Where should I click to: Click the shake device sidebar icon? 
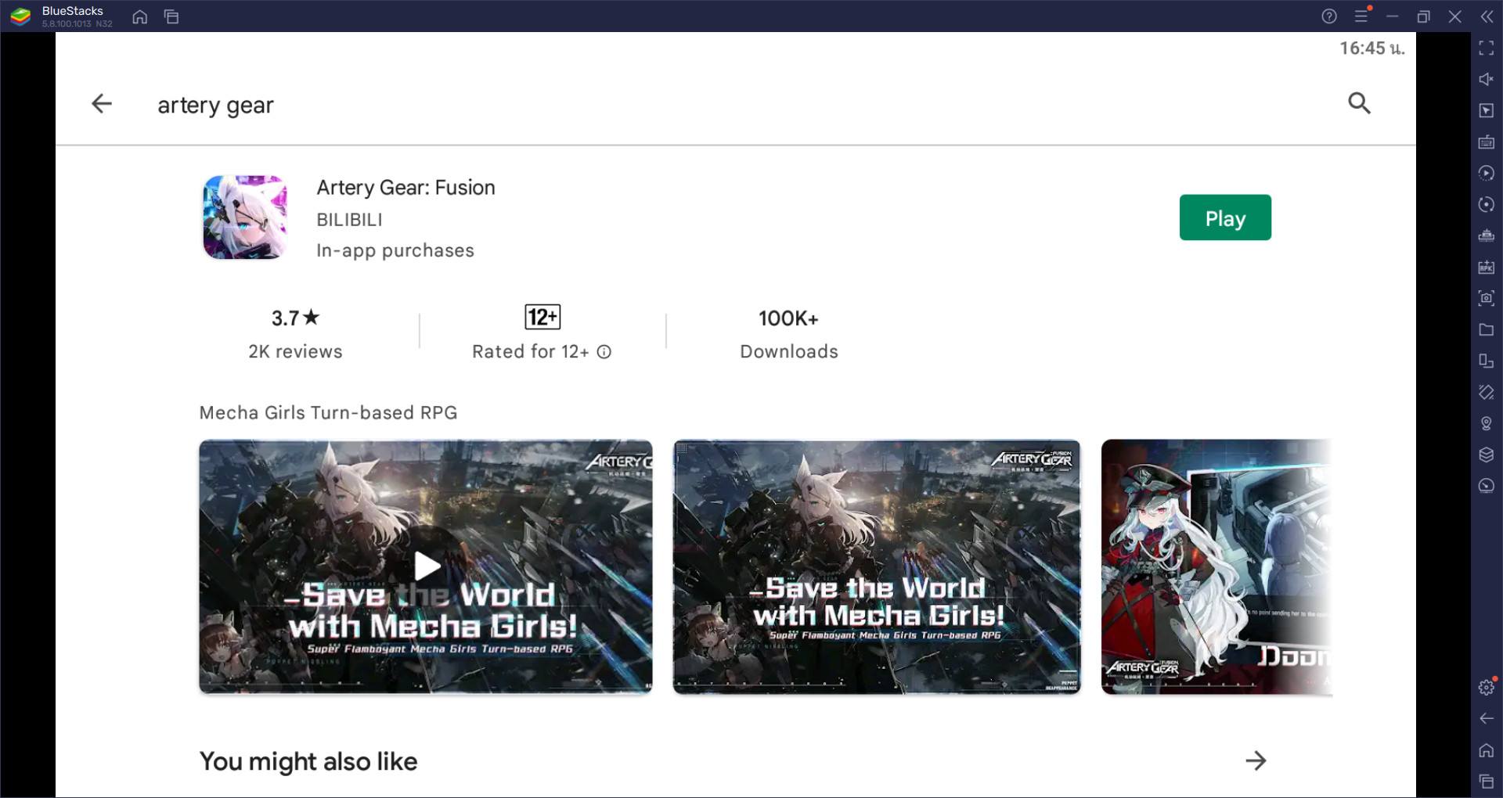pos(1487,392)
